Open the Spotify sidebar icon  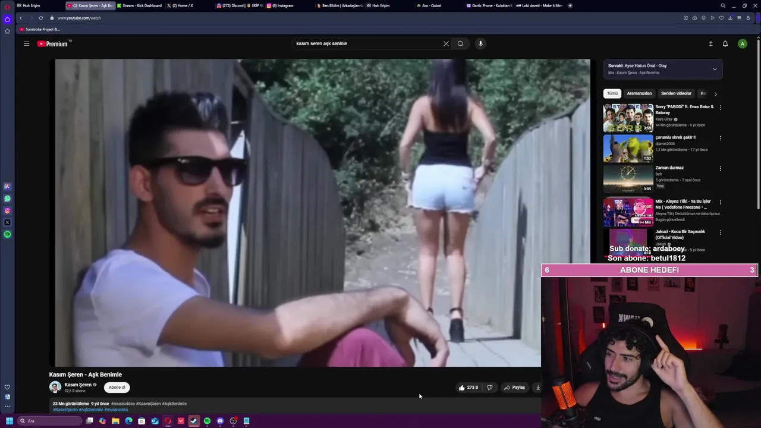(x=7, y=234)
